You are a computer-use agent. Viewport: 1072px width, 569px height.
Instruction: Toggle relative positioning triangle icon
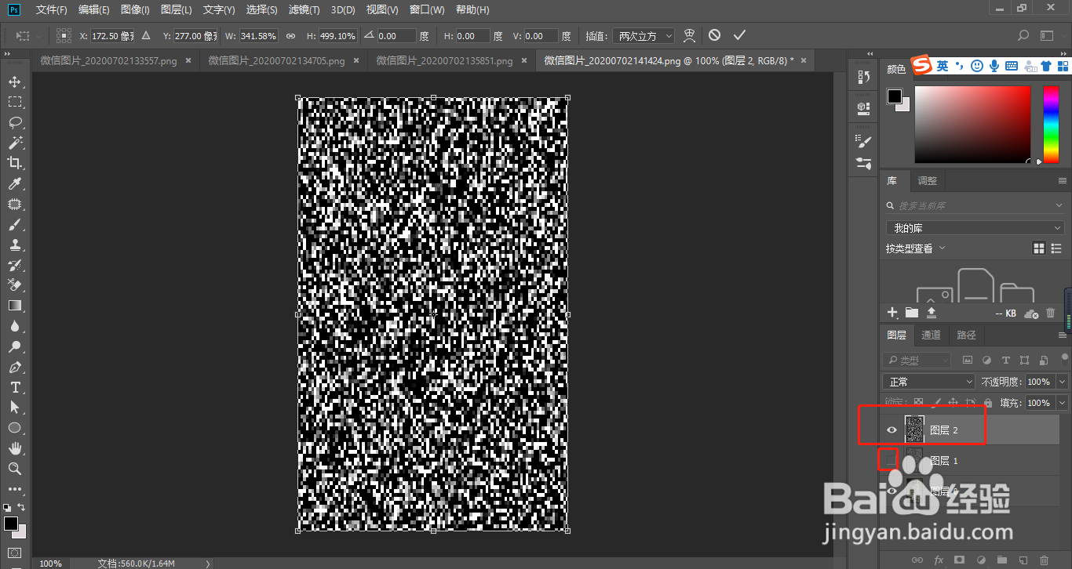(145, 36)
